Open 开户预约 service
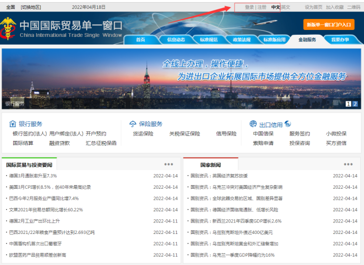The image size is (364, 265). pos(96,134)
